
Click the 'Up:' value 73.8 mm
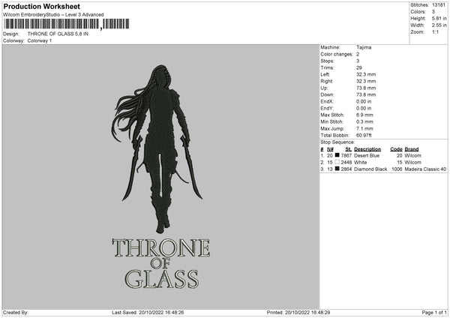(366, 88)
